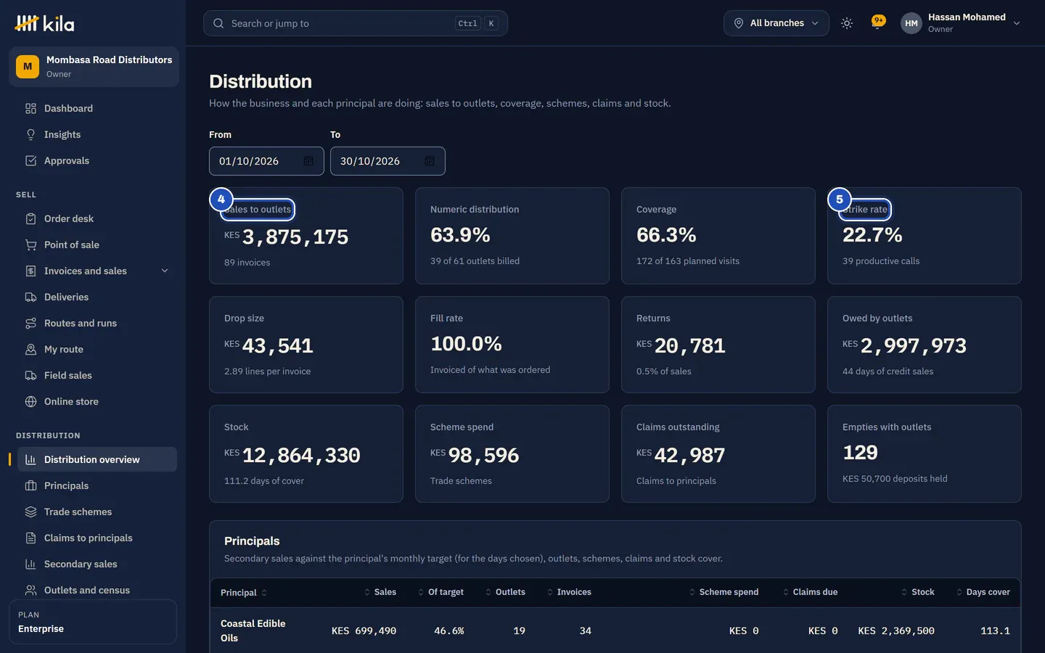Click the From date field 01/10/2026
This screenshot has width=1045, height=653.
click(x=266, y=161)
